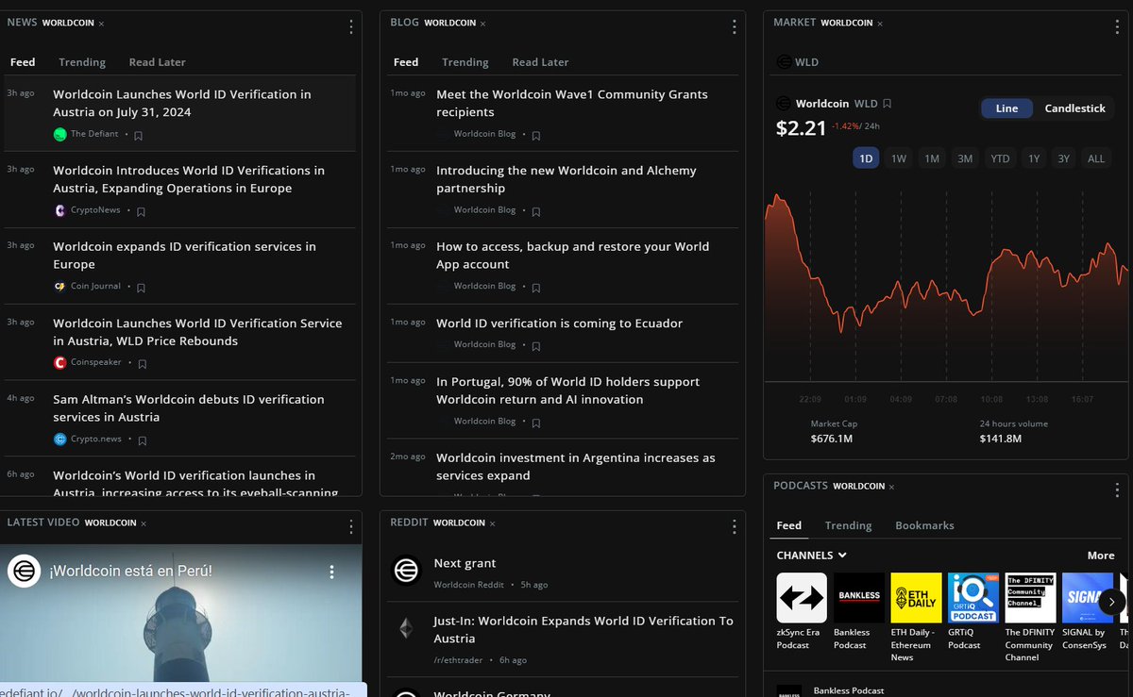Open the MARKET panel options menu
This screenshot has width=1133, height=697.
coord(1116,26)
